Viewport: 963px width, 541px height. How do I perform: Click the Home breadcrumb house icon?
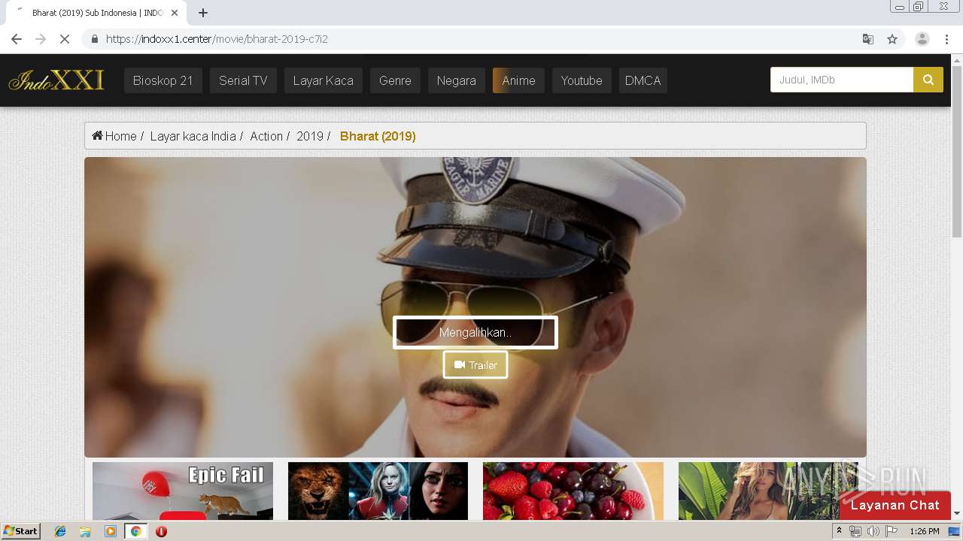[x=97, y=136]
